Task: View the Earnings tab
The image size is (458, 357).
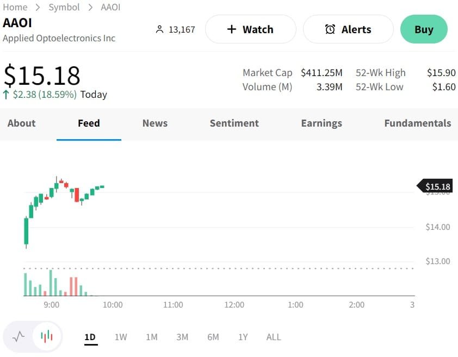Action: [321, 123]
